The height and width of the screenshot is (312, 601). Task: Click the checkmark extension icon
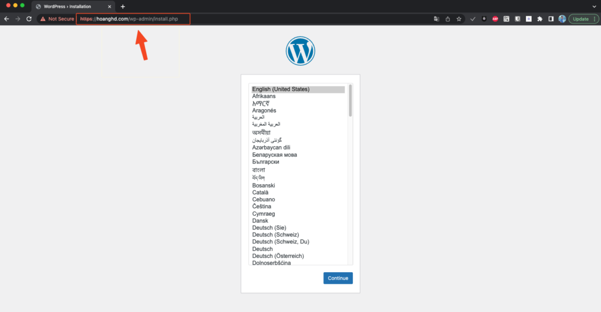click(x=472, y=19)
